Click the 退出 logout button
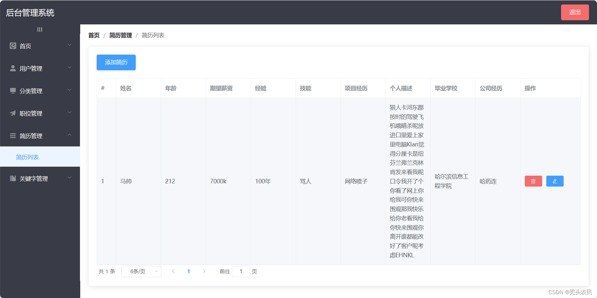 pos(575,12)
